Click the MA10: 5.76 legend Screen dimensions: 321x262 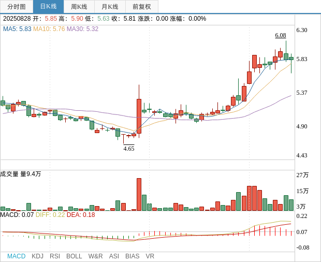click(49, 29)
